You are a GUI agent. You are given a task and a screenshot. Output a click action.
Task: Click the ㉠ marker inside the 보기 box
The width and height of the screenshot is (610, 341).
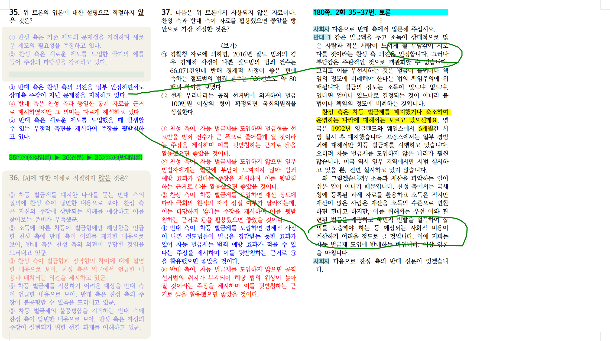click(164, 54)
